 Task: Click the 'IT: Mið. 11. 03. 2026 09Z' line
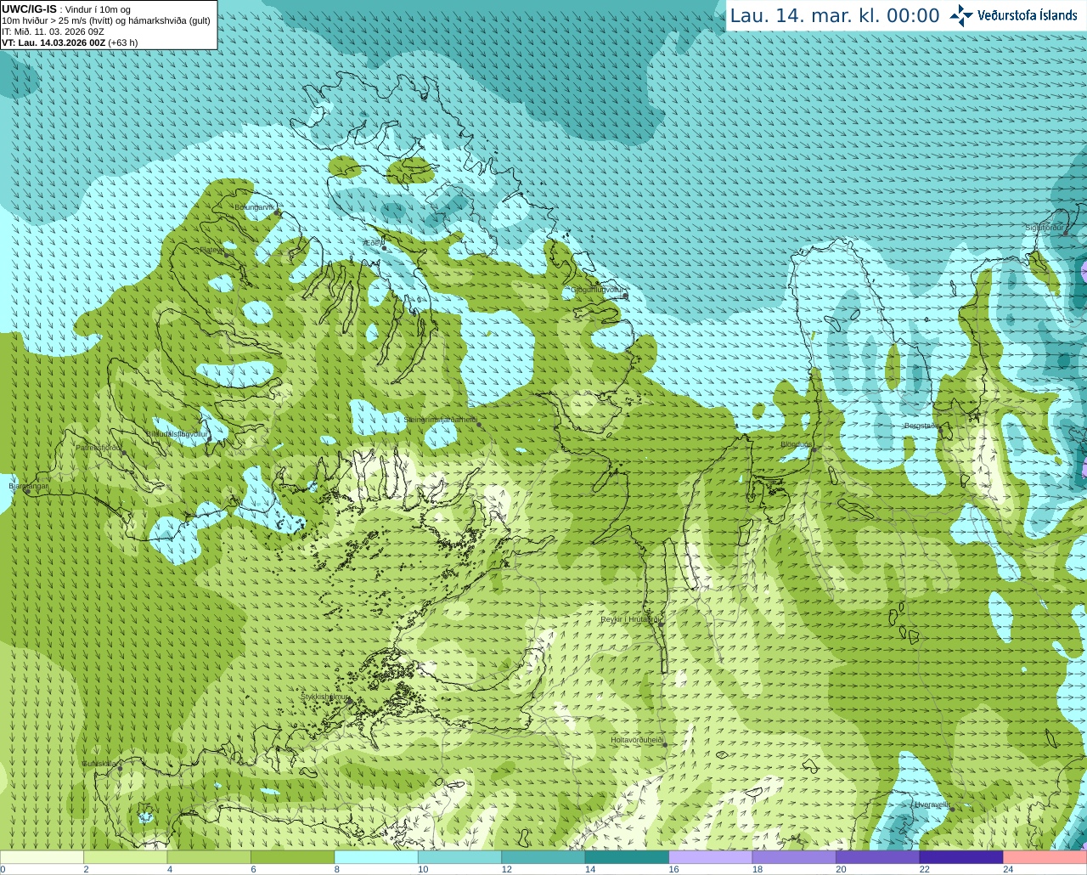click(54, 31)
